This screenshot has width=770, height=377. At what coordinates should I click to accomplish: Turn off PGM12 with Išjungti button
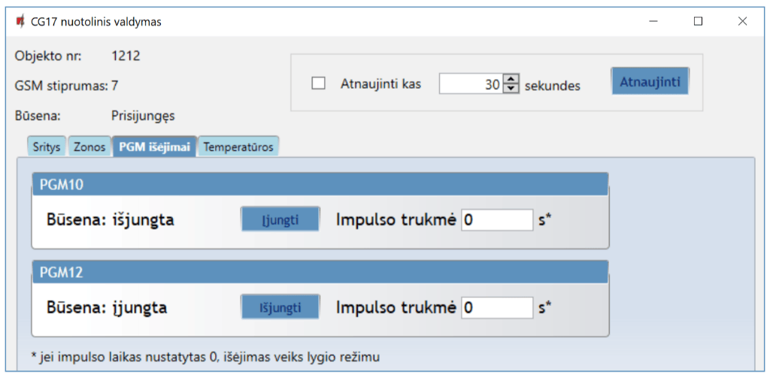pos(280,307)
